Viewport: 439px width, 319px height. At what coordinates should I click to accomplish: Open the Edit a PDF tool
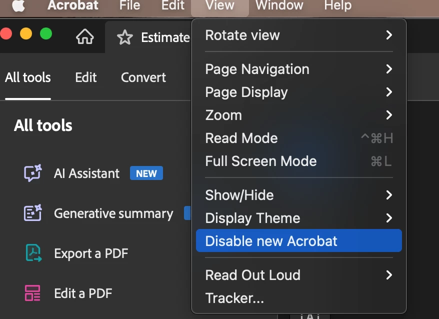point(83,293)
